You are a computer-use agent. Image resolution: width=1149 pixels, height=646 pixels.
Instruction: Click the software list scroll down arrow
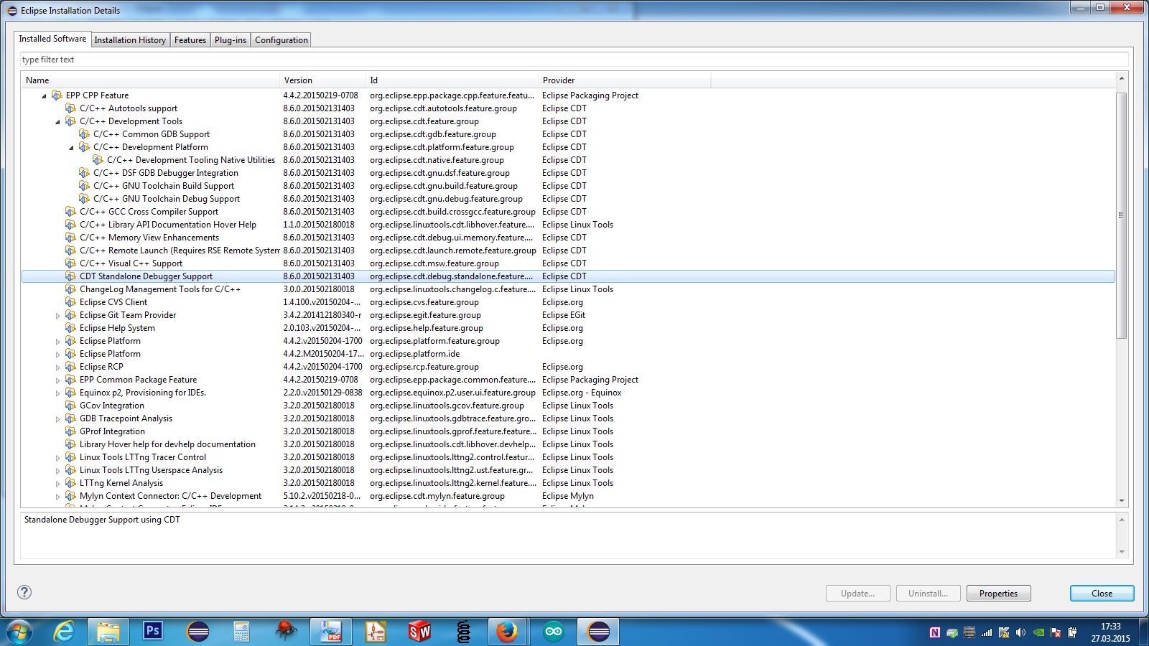(x=1121, y=501)
